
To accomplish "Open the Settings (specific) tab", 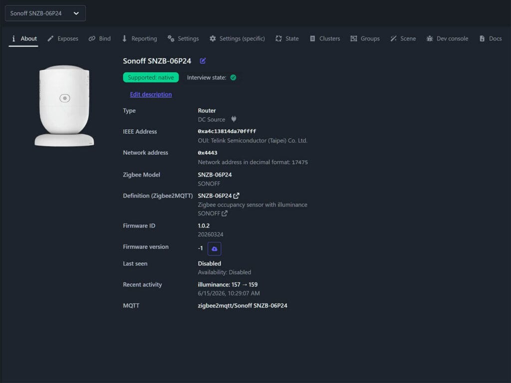I will (237, 38).
